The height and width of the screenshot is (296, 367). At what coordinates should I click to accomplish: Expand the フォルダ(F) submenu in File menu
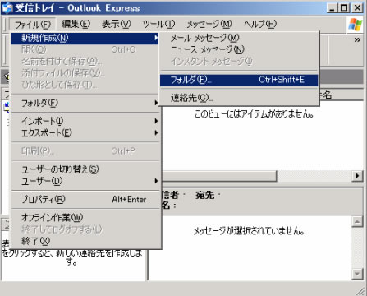coord(85,103)
